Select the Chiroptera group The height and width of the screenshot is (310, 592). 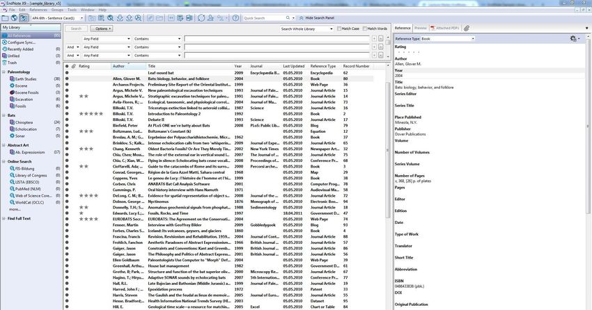(x=24, y=122)
